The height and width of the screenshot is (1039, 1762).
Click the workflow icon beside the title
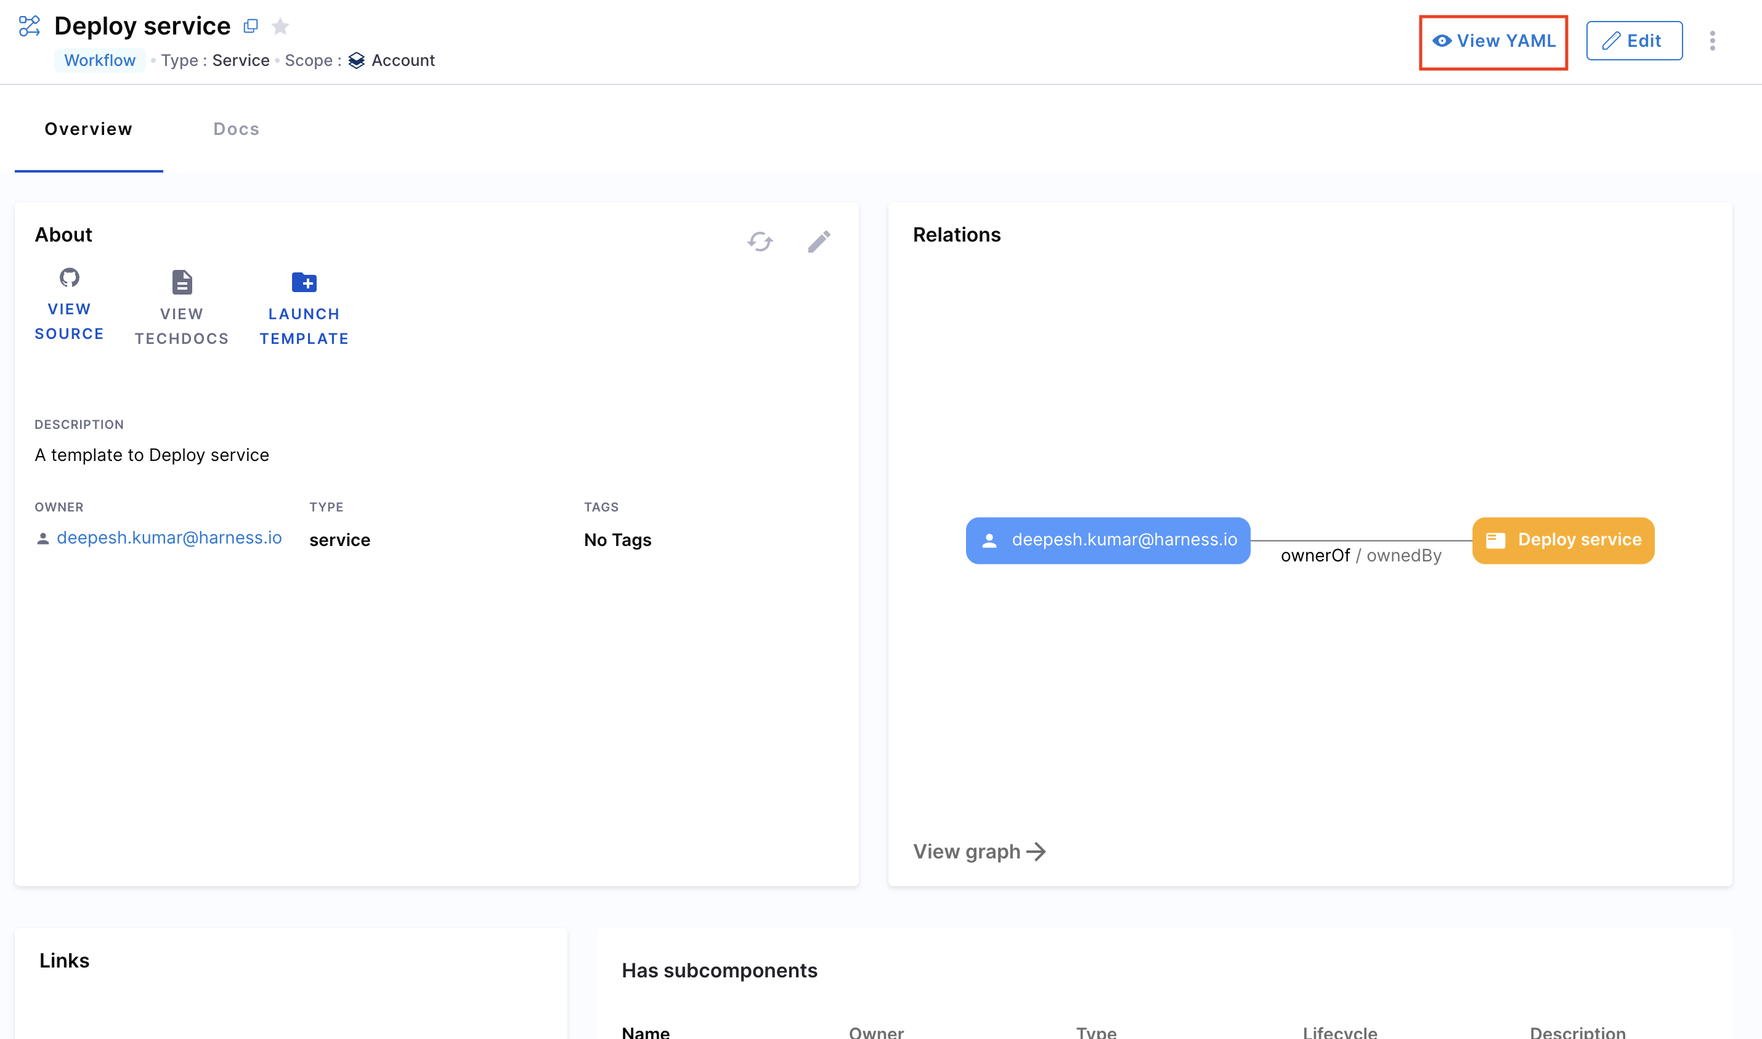click(30, 26)
